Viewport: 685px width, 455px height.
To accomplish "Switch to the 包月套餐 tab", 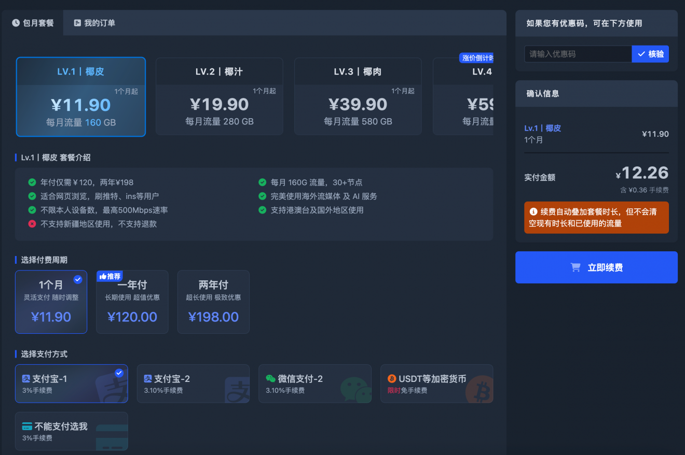I will tap(33, 23).
